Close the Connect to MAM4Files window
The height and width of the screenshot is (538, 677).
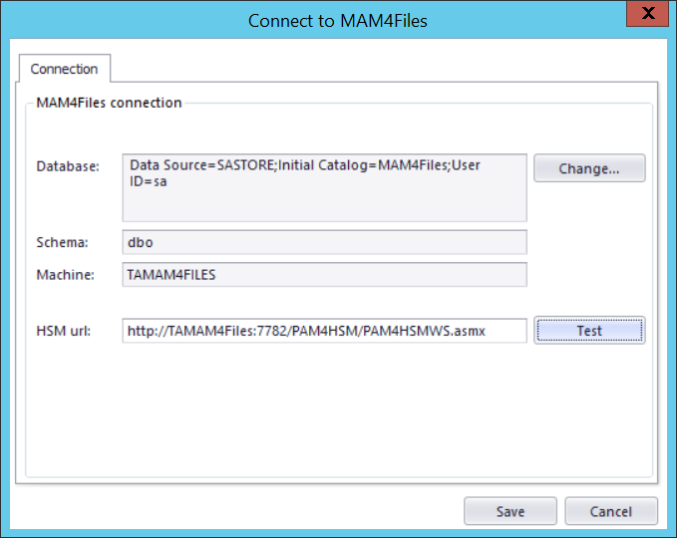647,16
